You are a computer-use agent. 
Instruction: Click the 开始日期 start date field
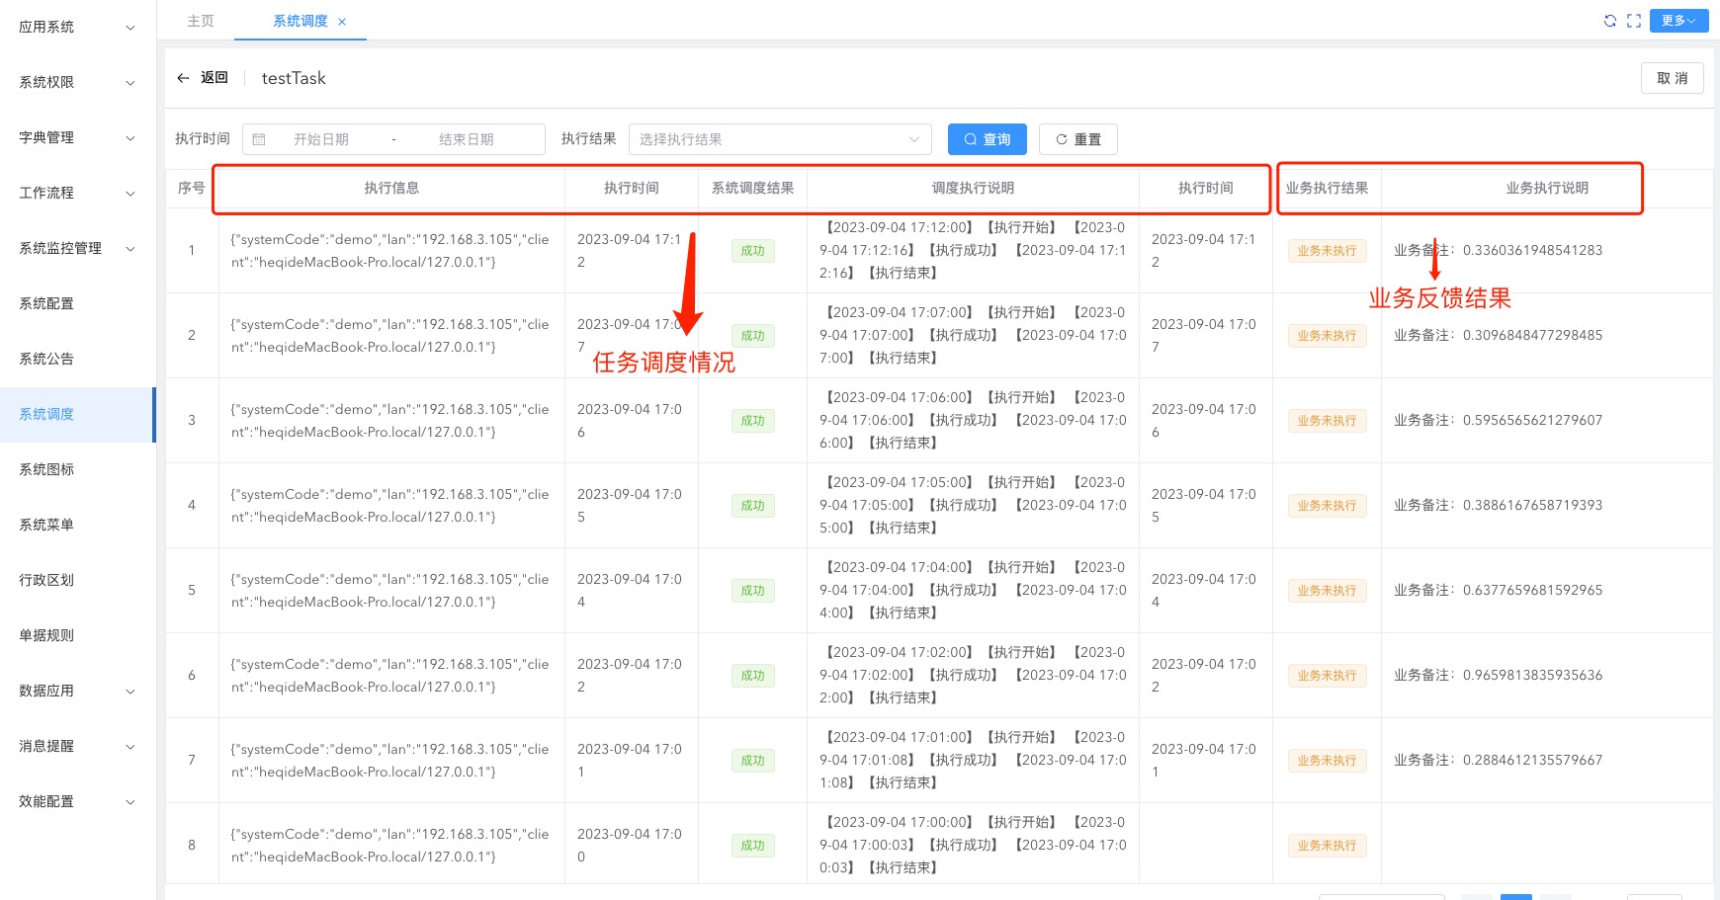(x=321, y=139)
